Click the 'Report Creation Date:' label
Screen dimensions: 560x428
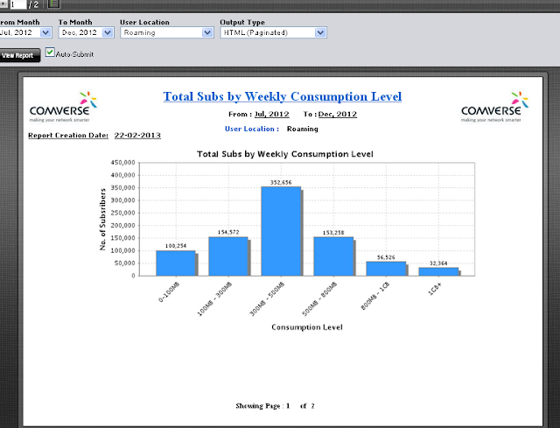[68, 136]
